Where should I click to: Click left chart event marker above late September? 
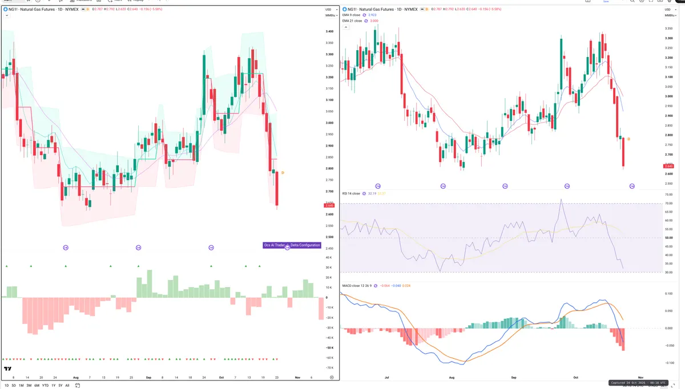tap(211, 248)
